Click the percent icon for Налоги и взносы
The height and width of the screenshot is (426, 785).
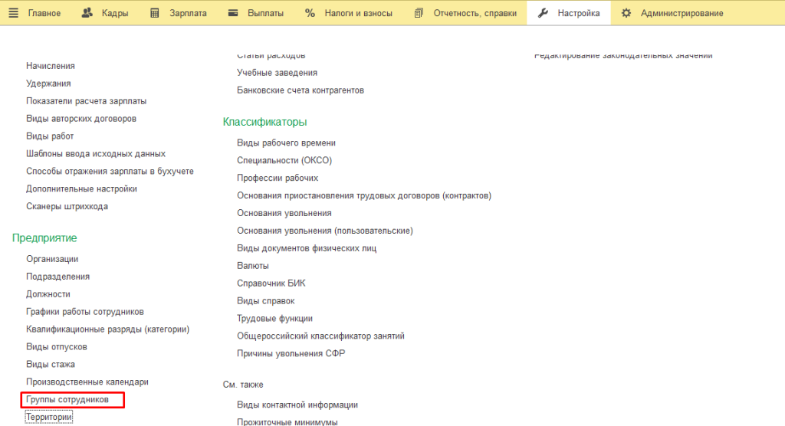310,13
